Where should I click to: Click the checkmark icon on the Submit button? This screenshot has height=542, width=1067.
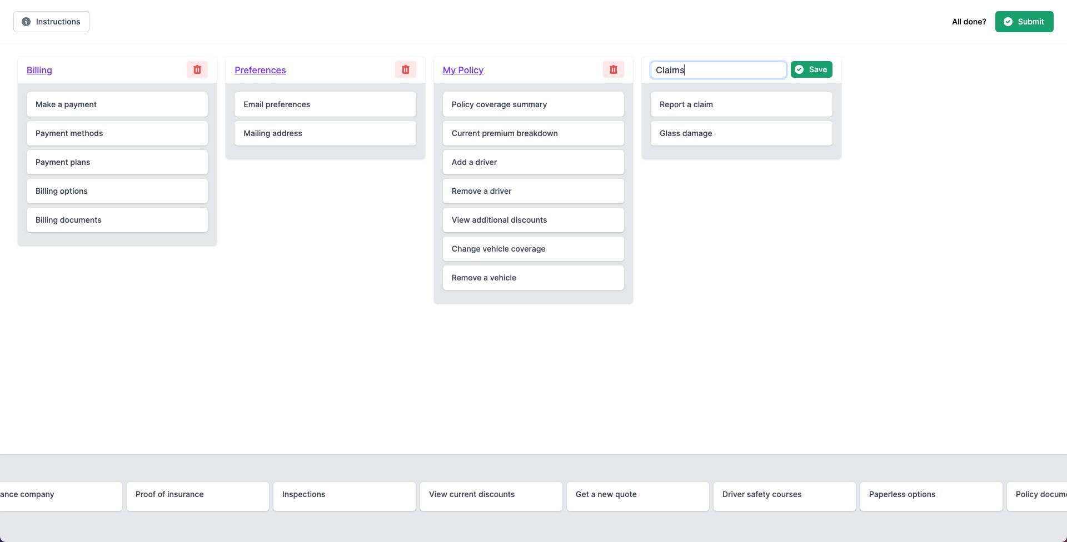(x=1008, y=21)
